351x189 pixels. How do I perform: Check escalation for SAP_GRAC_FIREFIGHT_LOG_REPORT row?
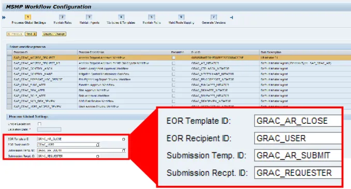point(173,80)
